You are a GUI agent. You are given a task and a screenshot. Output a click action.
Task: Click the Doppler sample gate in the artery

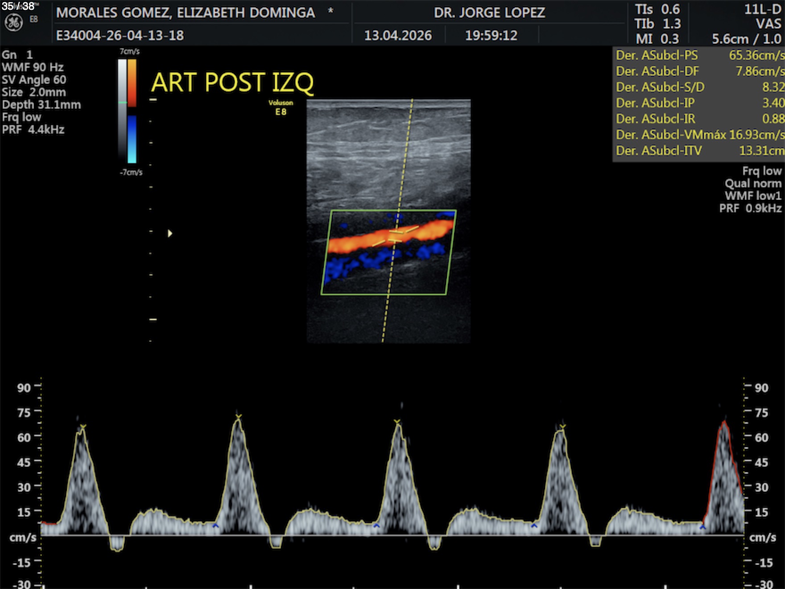[395, 236]
